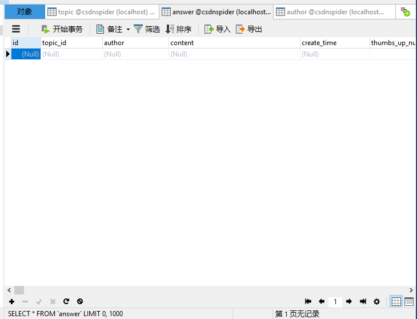
Task: Open the hamburger menu in the toolbar
Action: pos(16,29)
